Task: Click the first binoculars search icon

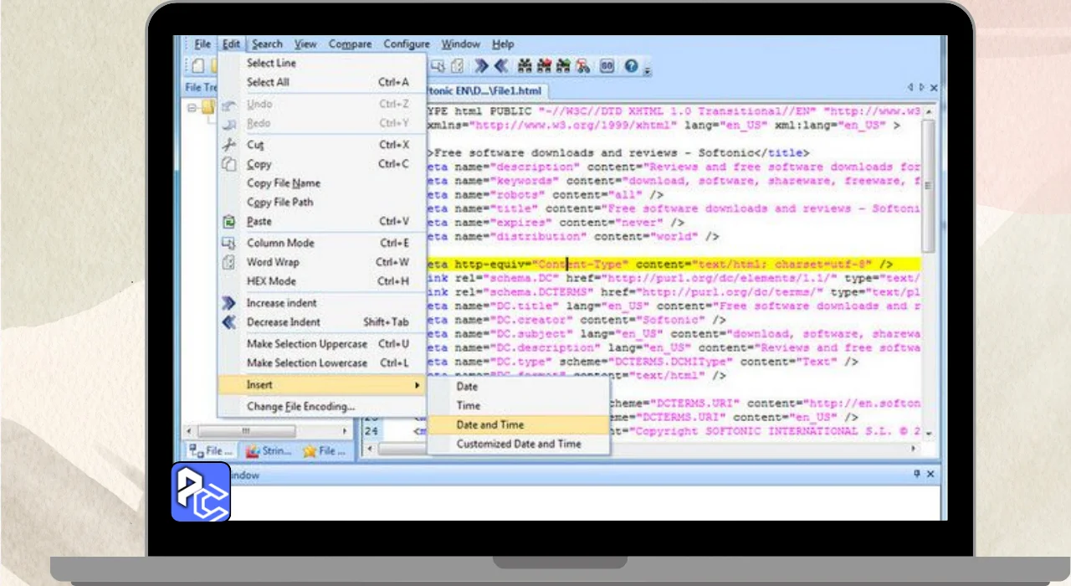Action: (x=525, y=65)
